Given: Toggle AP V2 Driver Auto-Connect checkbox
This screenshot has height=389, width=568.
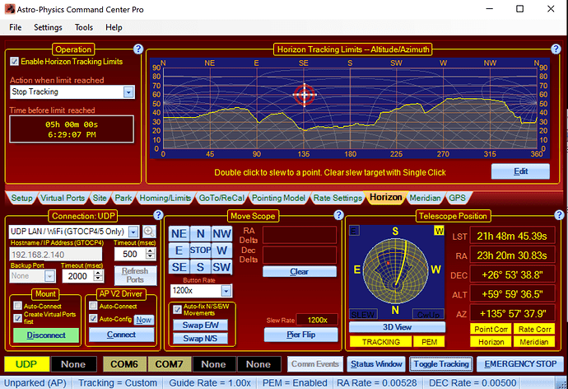Looking at the screenshot, I should pyautogui.click(x=93, y=306).
